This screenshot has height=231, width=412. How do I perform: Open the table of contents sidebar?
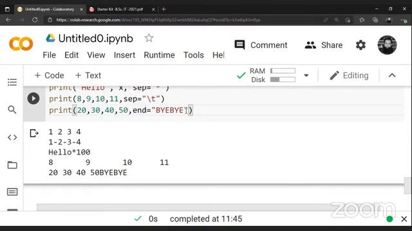[x=12, y=82]
